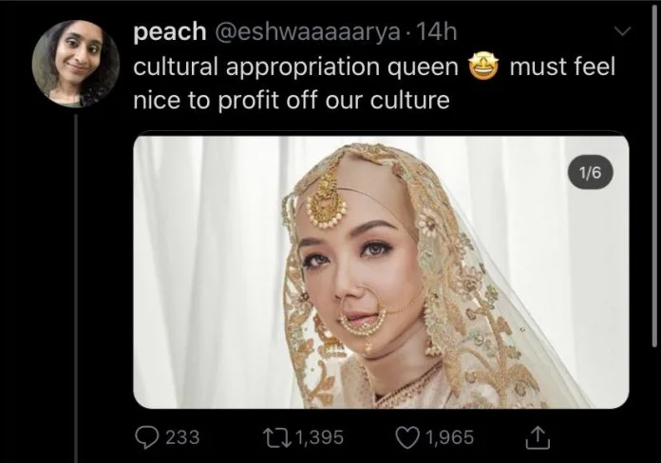
Task: View the 233 replies count
Action: tap(181, 437)
